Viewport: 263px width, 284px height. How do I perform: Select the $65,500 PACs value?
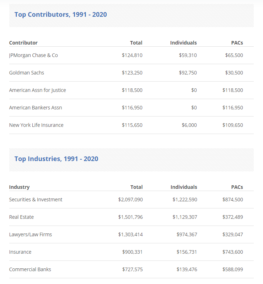click(234, 55)
